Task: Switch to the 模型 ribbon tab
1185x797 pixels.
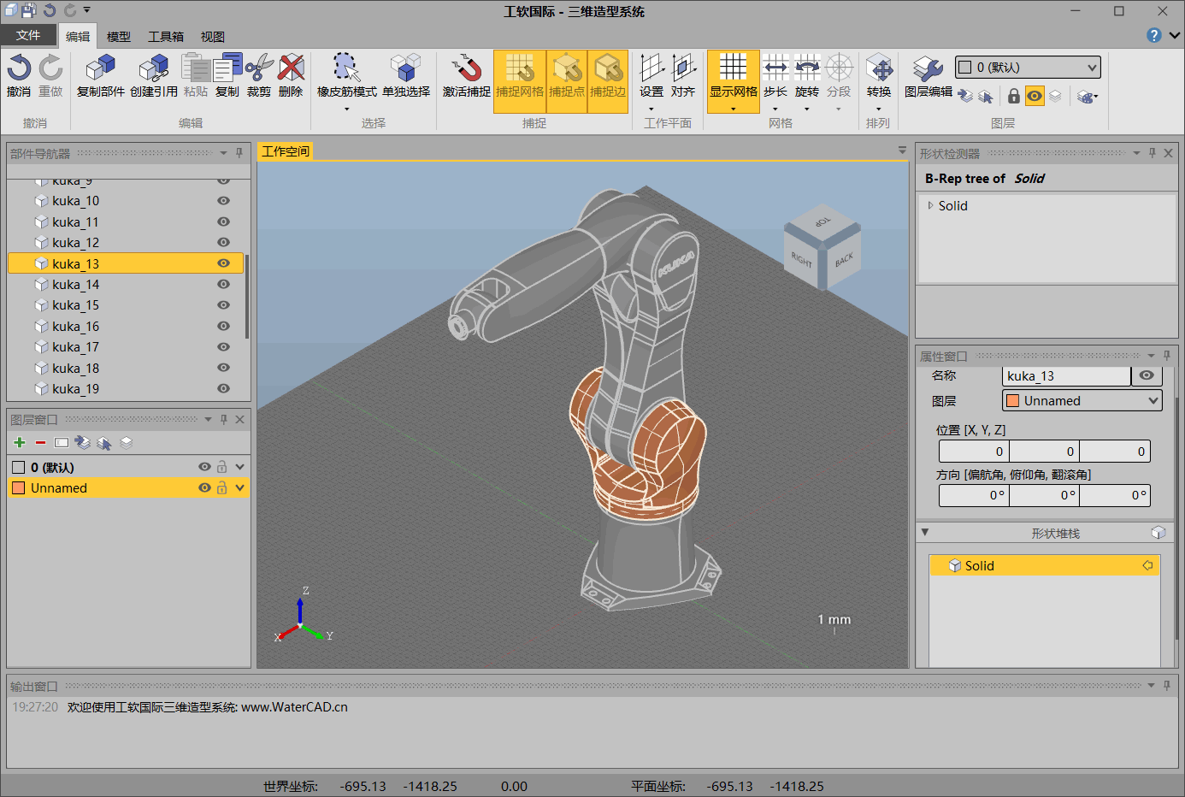Action: (x=119, y=37)
